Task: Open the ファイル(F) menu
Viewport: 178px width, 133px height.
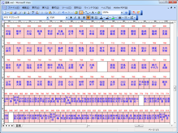Action: (14, 8)
